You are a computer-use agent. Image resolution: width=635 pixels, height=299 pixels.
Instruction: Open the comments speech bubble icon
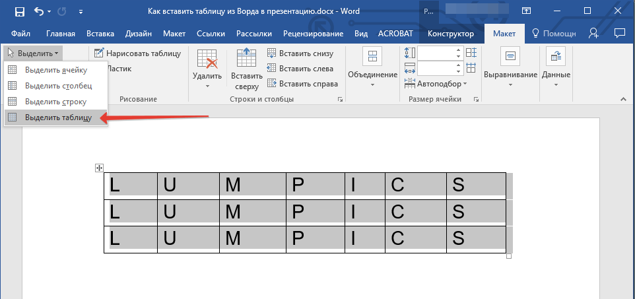(x=619, y=33)
